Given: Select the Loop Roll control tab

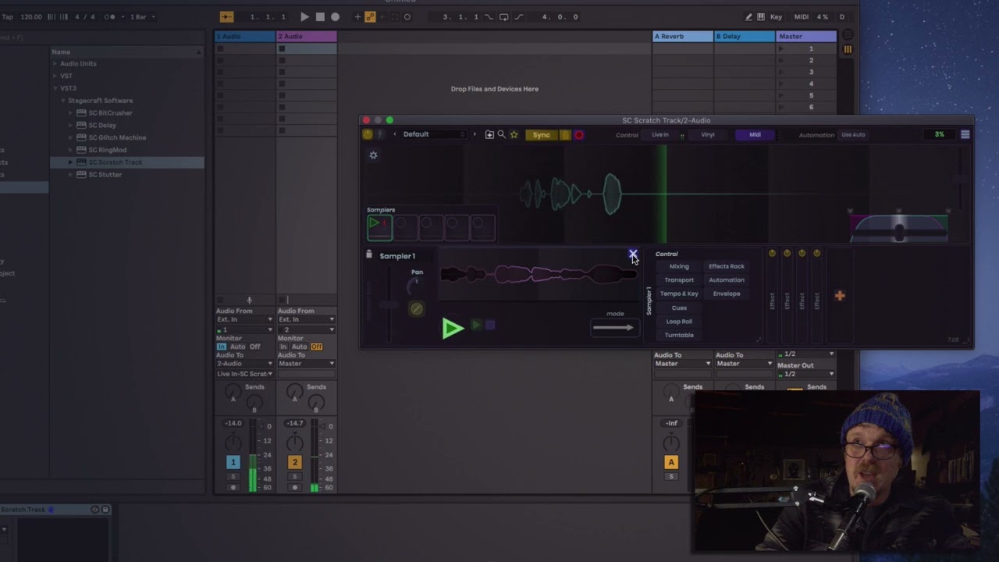Looking at the screenshot, I should coord(679,322).
